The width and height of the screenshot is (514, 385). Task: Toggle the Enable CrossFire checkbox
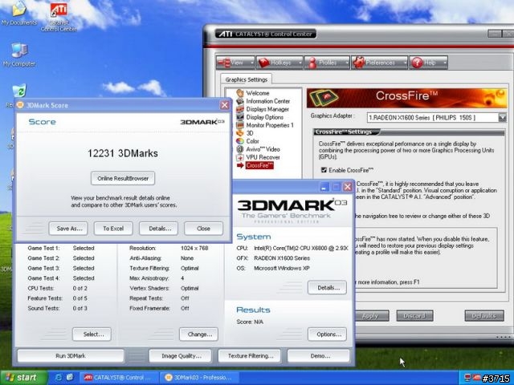tap(324, 170)
